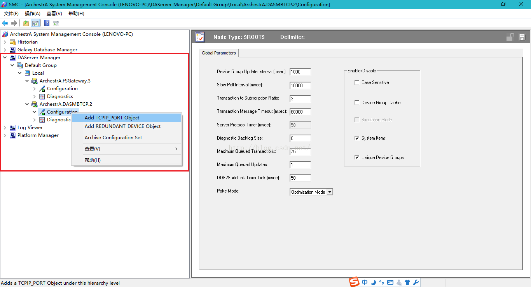Screen dimensions: 531x287
Task: Select the Global Parameters tab
Action: [219, 53]
